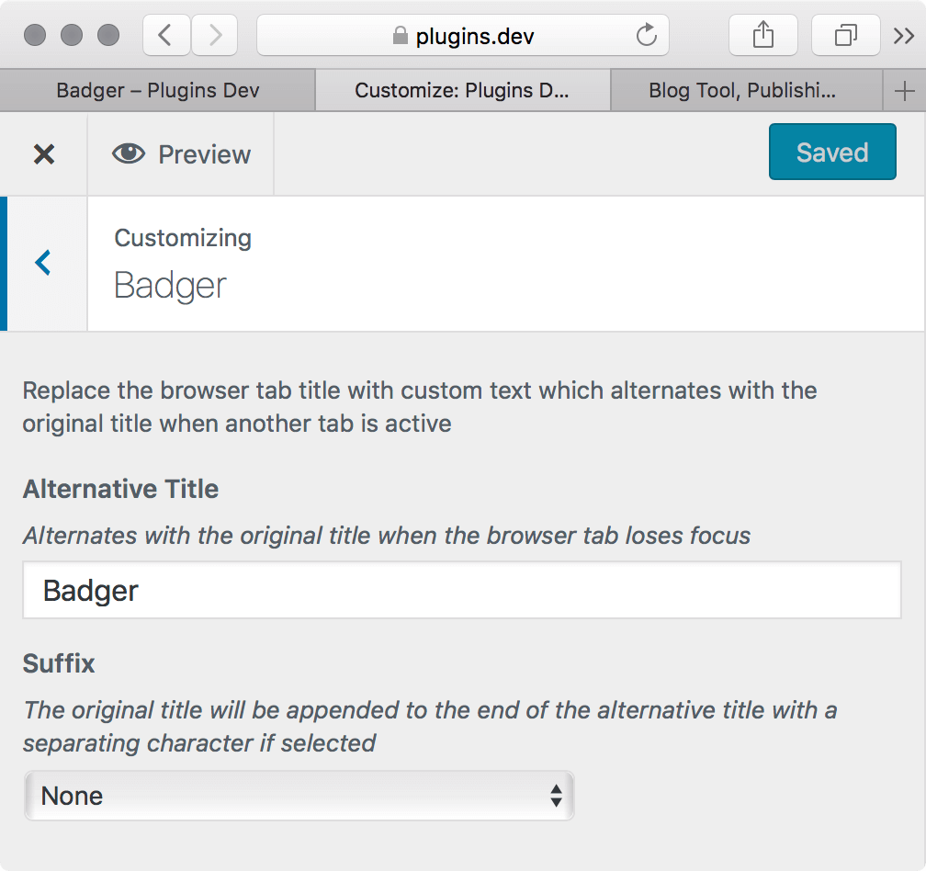
Task: Open the Suffix dropdown showing None
Action: pyautogui.click(x=299, y=796)
